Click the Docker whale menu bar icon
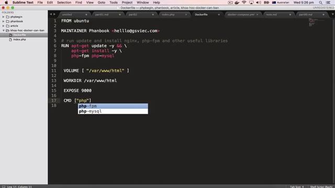 237,3
